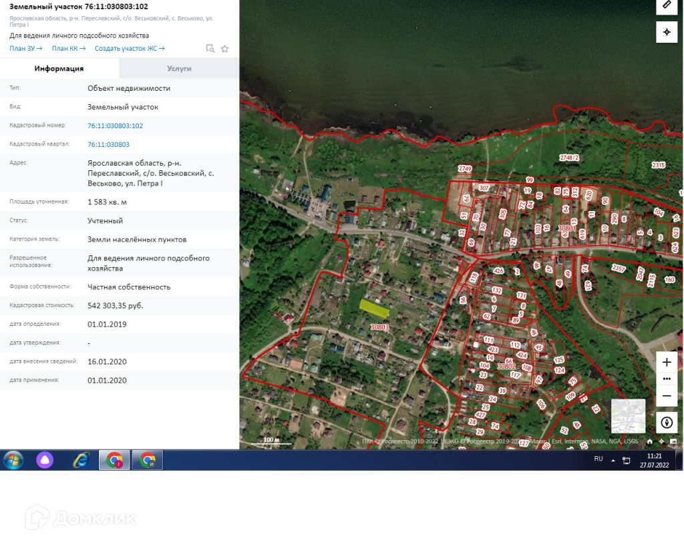Screen dimensions: 684x547
Task: Select the Информация tab
Action: [x=59, y=68]
